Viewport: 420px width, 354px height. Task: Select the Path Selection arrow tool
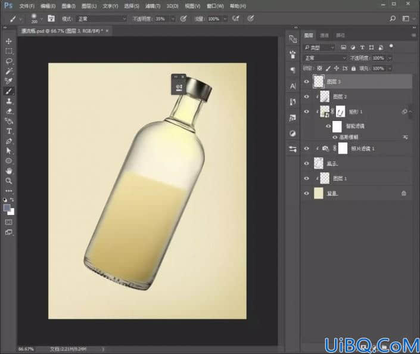pyautogui.click(x=8, y=151)
